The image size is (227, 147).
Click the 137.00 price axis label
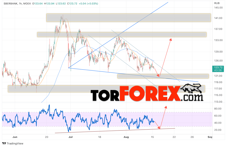click(218, 29)
